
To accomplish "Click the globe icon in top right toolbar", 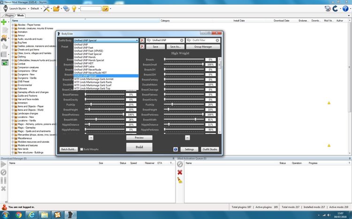I will [x=328, y=8].
